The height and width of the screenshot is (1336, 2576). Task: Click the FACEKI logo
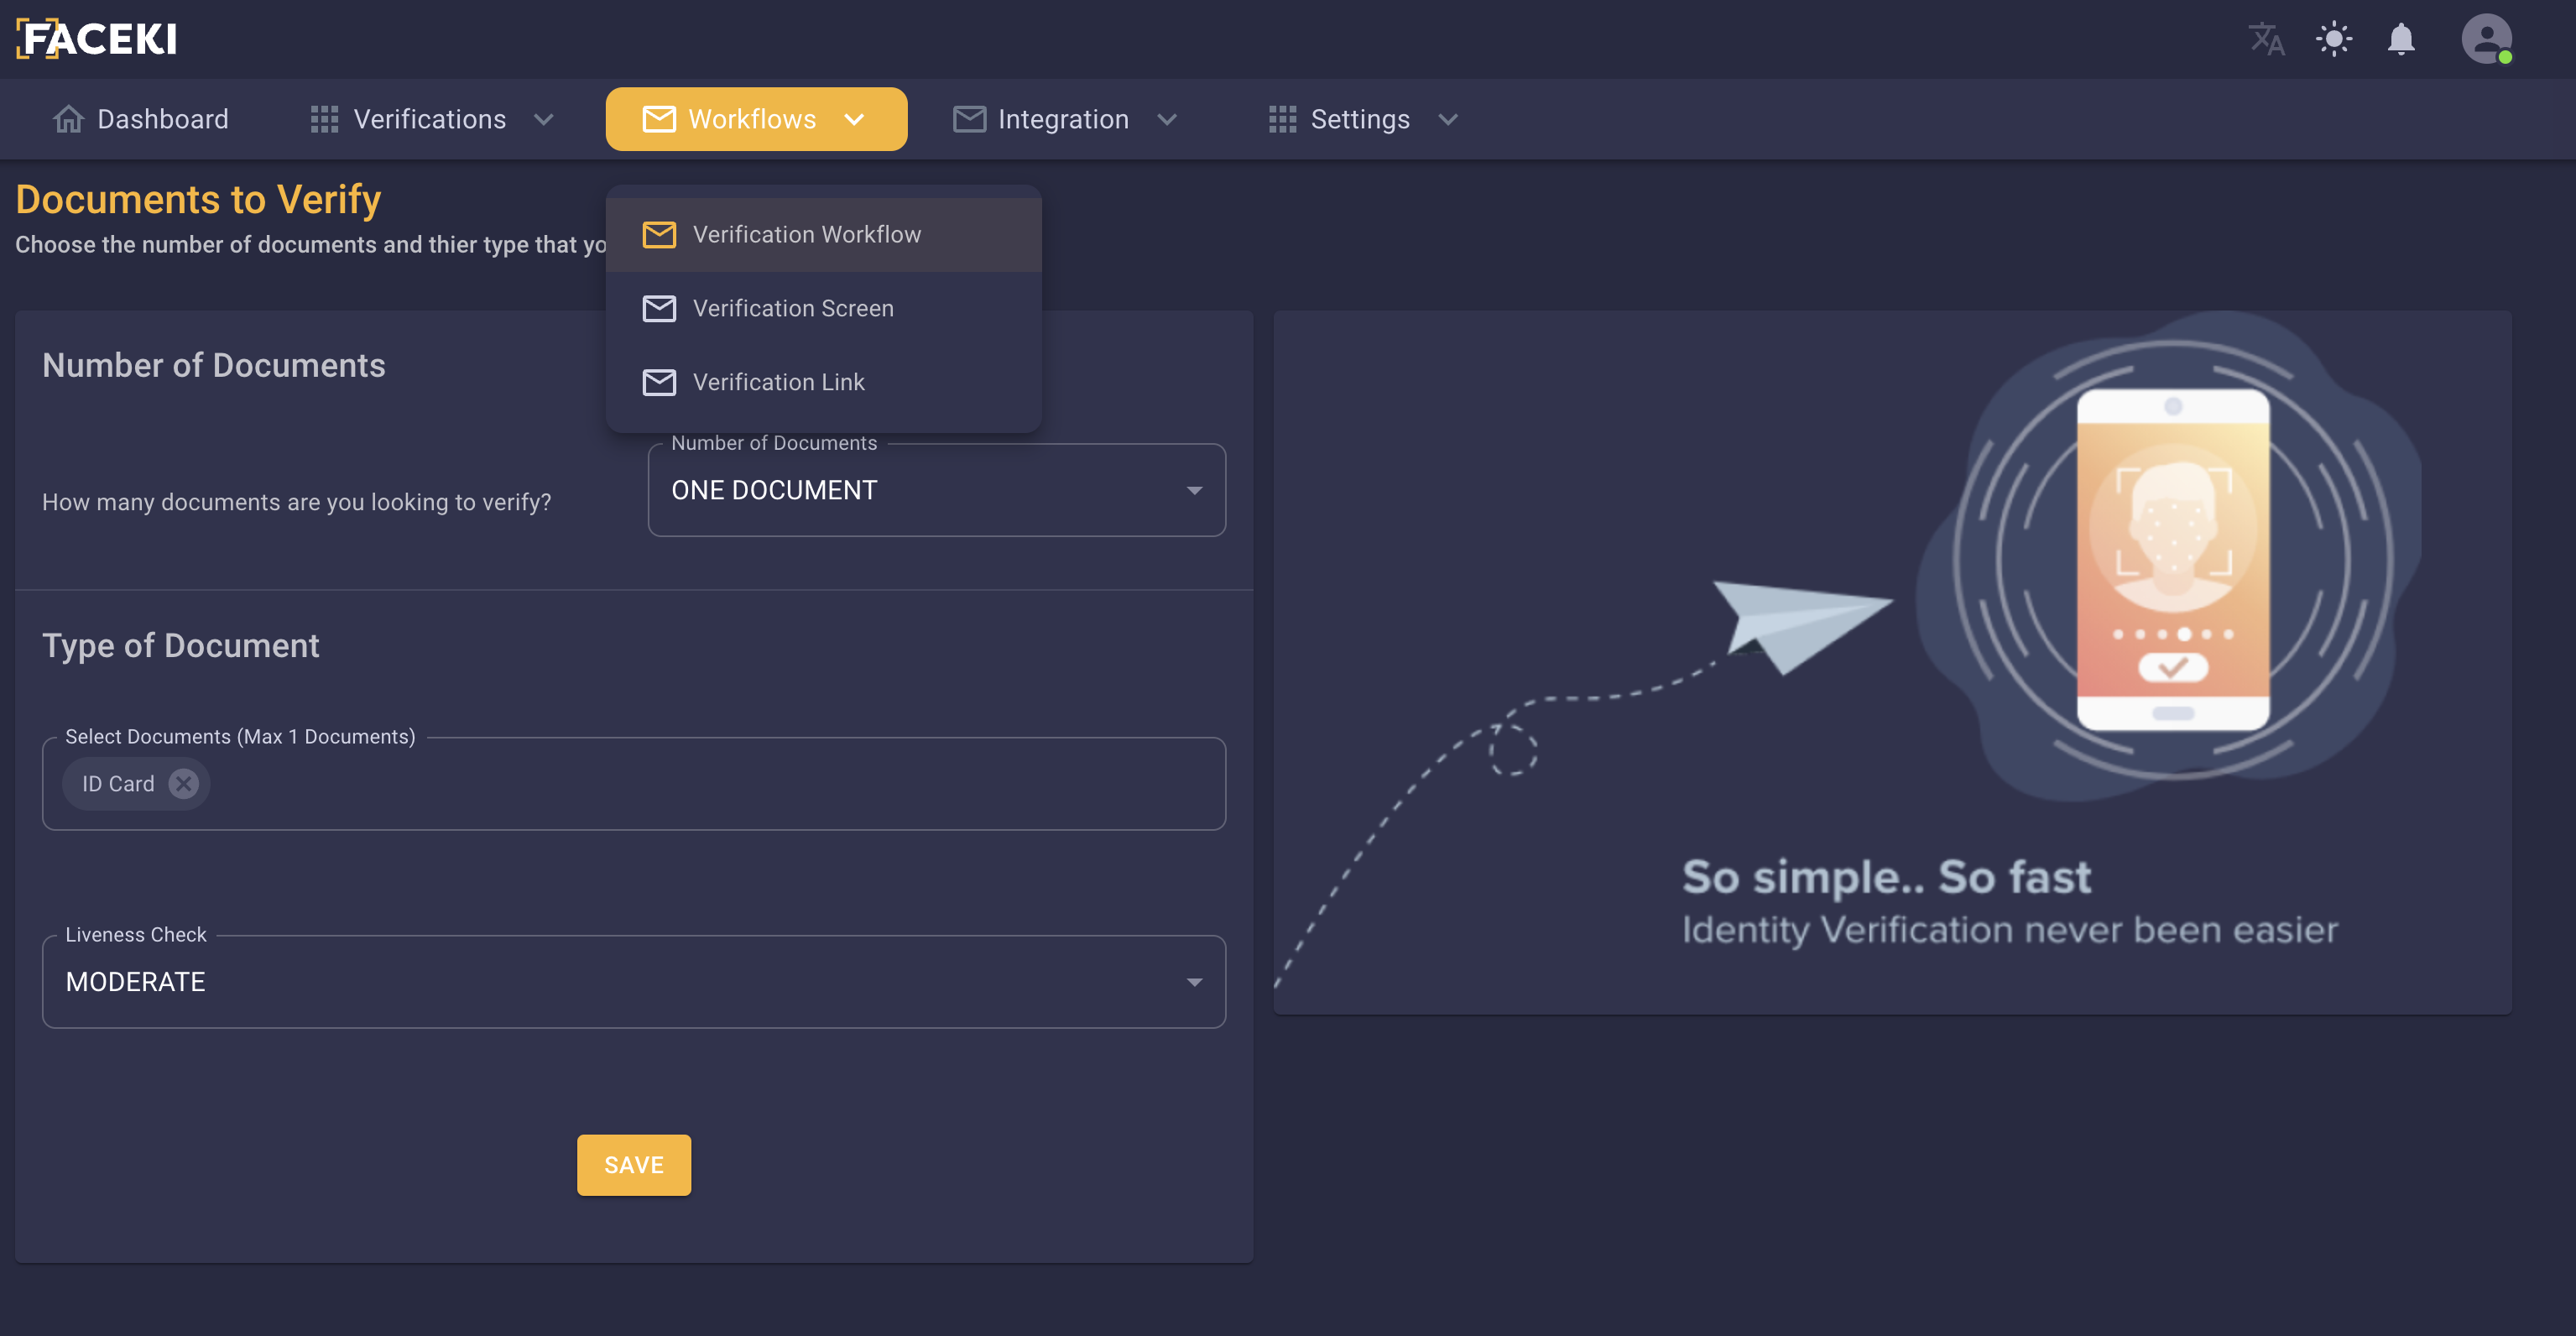pos(97,39)
